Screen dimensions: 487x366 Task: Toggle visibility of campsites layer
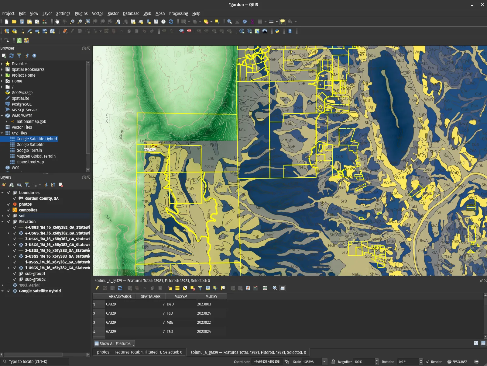(x=9, y=210)
